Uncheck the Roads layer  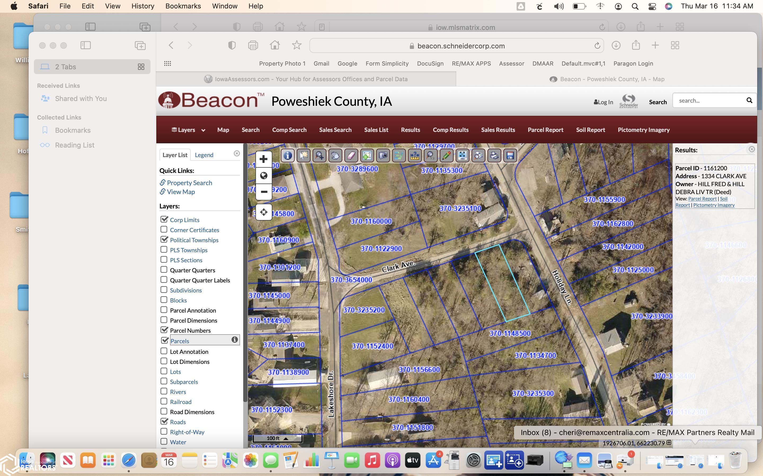pos(164,422)
